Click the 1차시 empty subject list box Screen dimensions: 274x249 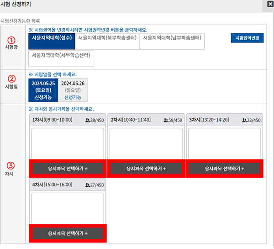68,143
